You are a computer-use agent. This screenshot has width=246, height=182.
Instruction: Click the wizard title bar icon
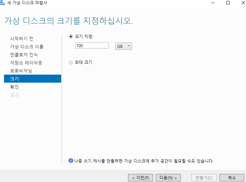[x=3, y=3]
